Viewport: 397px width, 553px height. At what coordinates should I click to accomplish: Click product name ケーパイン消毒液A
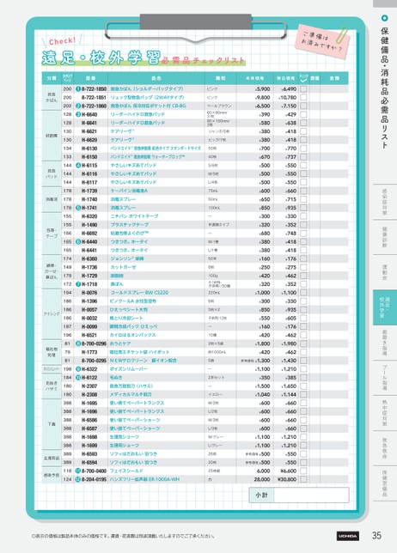click(x=129, y=191)
